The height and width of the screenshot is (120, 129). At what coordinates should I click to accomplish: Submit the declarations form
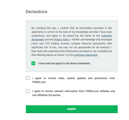coord(72,109)
